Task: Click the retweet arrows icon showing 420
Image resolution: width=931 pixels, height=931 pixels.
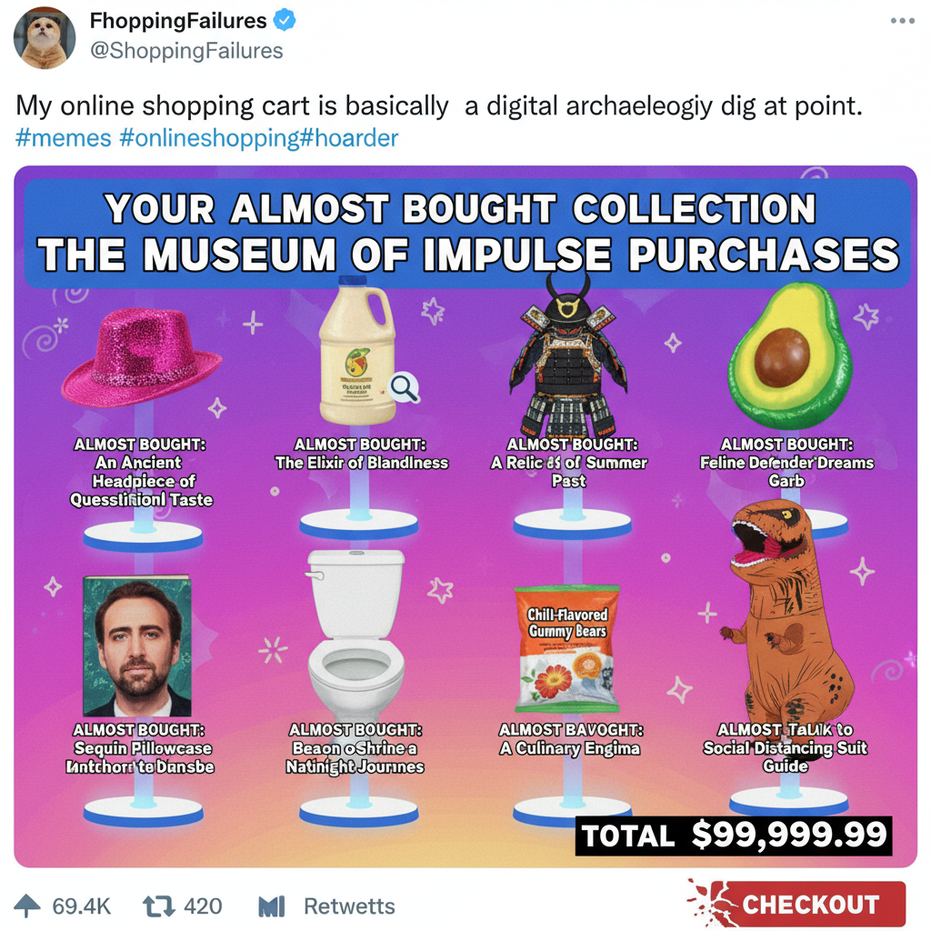Action: click(x=159, y=906)
